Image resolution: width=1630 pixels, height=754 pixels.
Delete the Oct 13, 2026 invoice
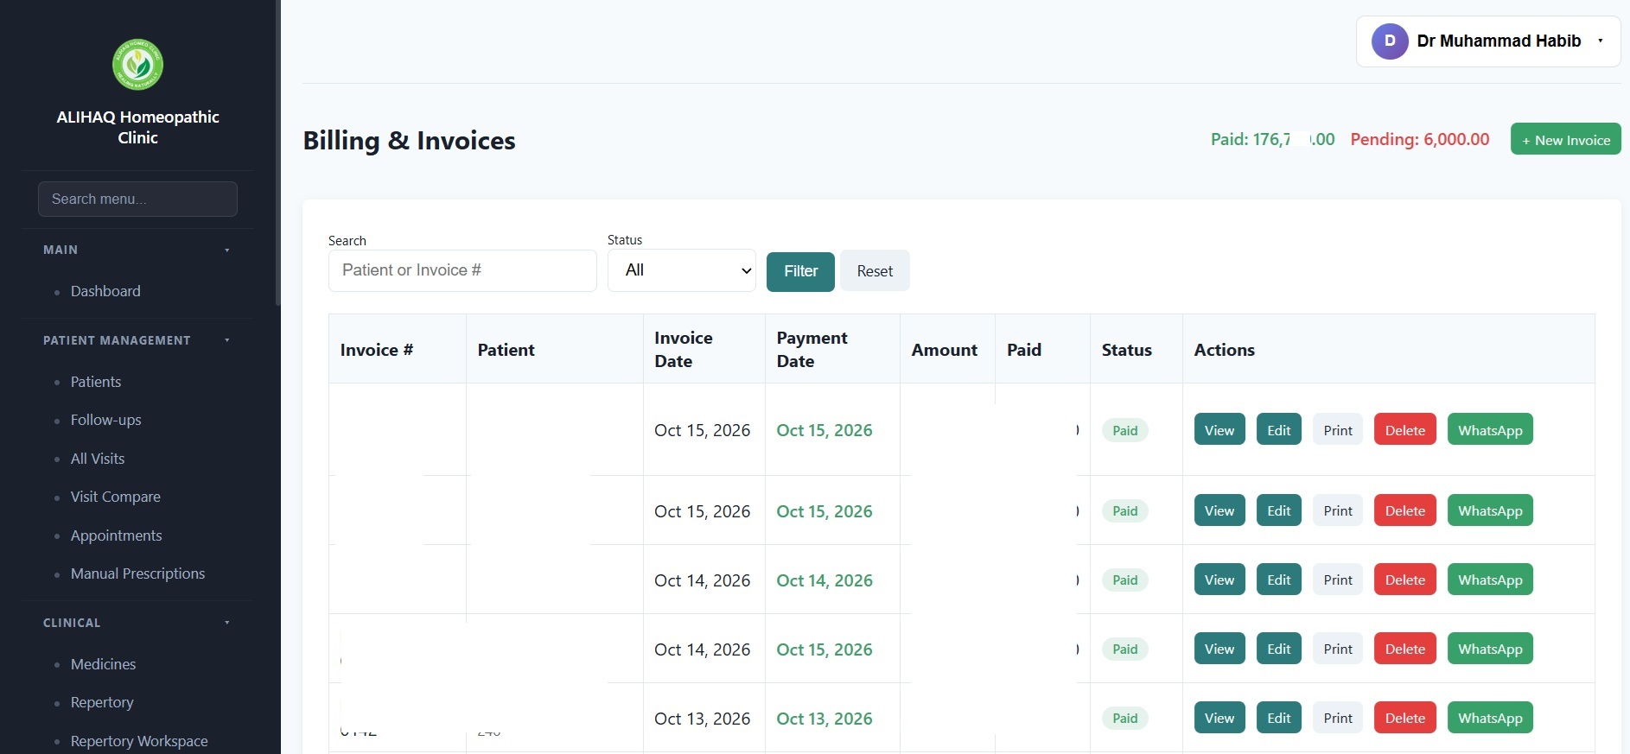1405,718
